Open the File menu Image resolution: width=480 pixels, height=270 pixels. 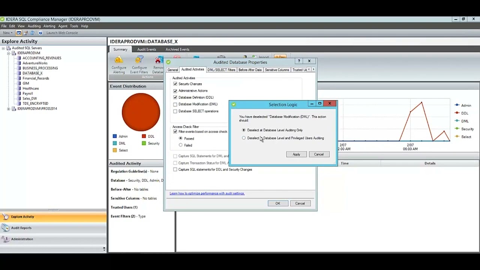tap(4, 26)
